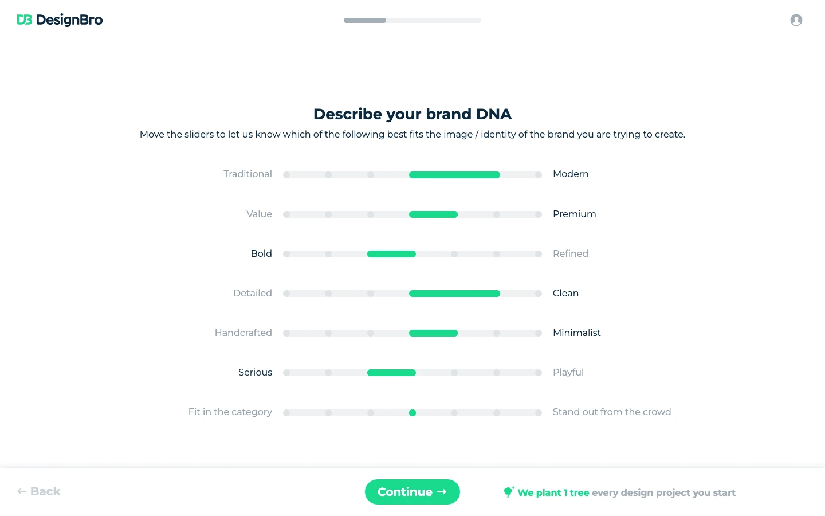Select the leftmost dot on the Traditional slider

tap(286, 175)
